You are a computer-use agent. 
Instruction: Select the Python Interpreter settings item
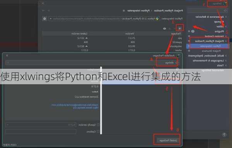208,46
